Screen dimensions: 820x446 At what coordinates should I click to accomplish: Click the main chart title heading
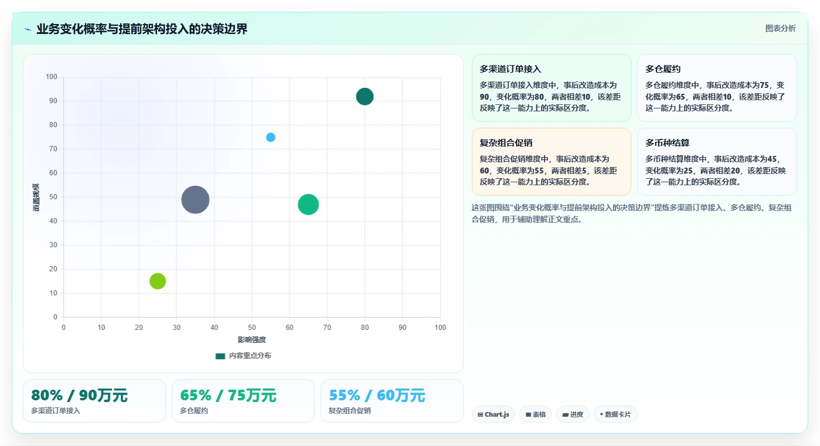click(x=142, y=29)
